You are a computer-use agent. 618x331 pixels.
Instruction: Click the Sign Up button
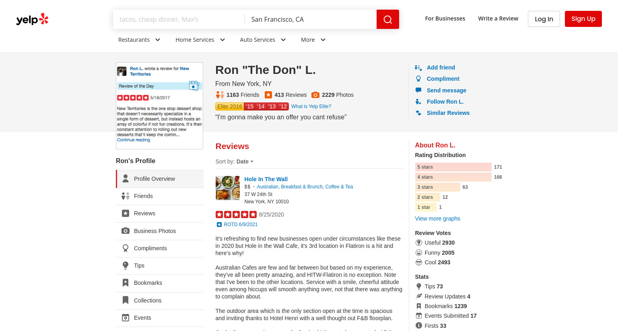pyautogui.click(x=583, y=19)
